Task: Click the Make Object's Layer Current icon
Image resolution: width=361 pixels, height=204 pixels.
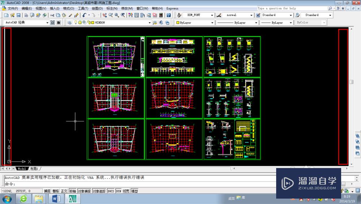Action: pyautogui.click(x=155, y=23)
